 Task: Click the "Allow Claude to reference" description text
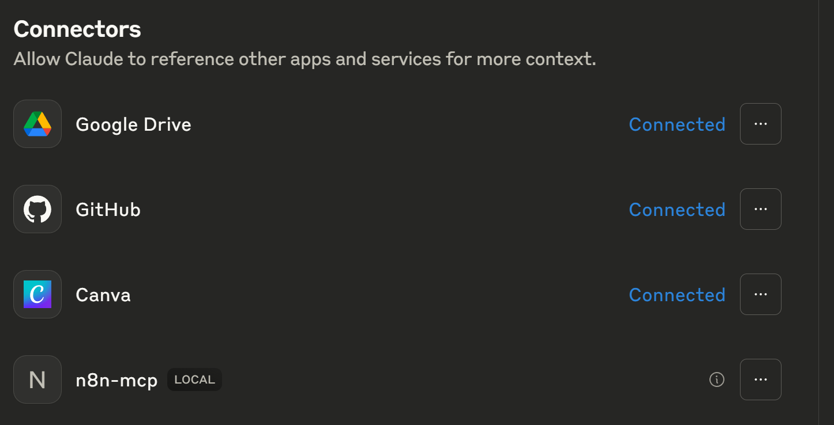click(x=305, y=59)
